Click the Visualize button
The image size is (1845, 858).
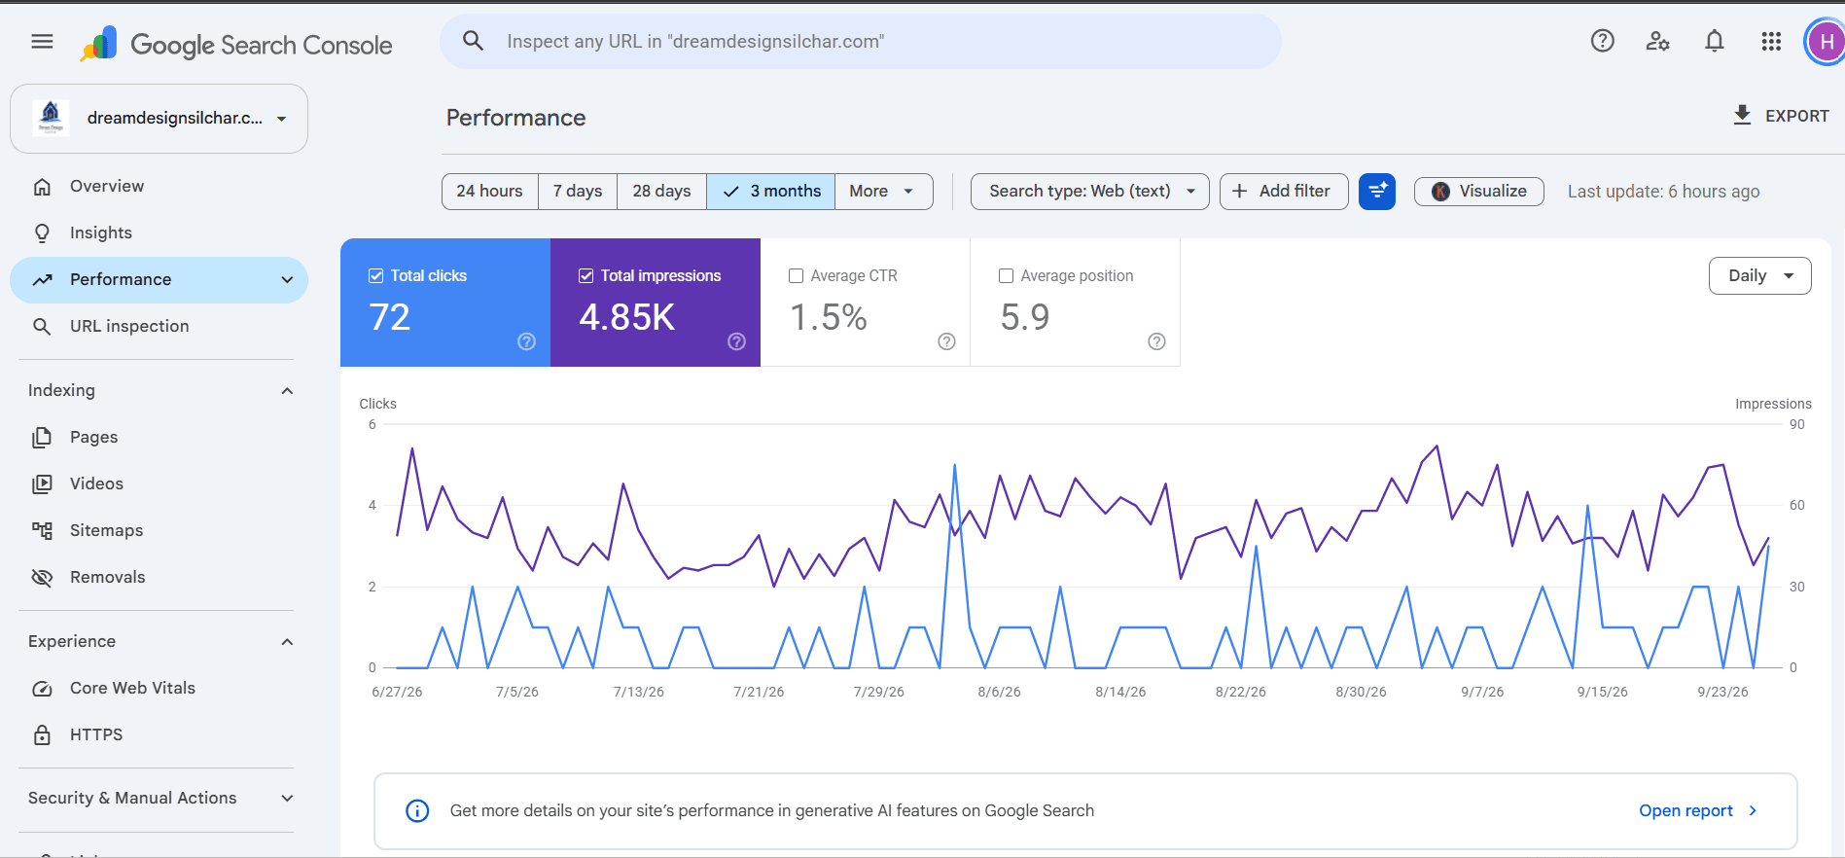1479,192
